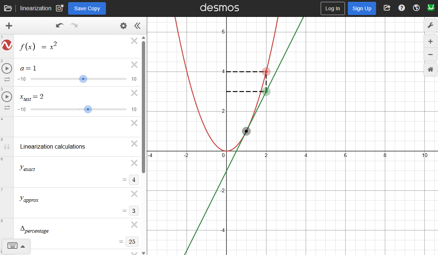Undo the last expression change
The height and width of the screenshot is (255, 438).
tap(60, 26)
